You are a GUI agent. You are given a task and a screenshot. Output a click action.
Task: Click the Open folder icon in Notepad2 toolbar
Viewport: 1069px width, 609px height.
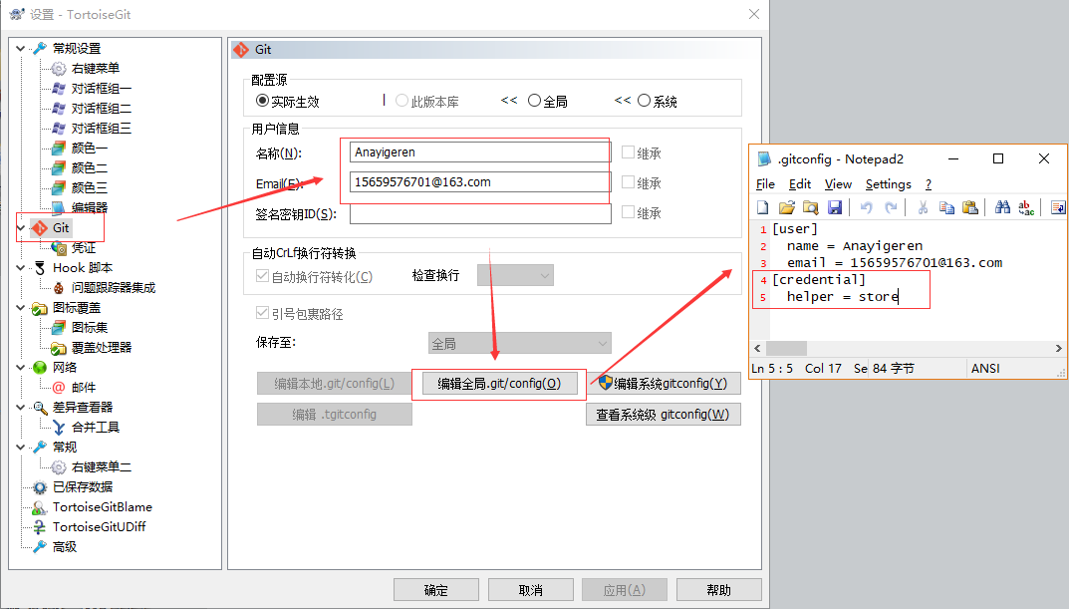pos(787,207)
